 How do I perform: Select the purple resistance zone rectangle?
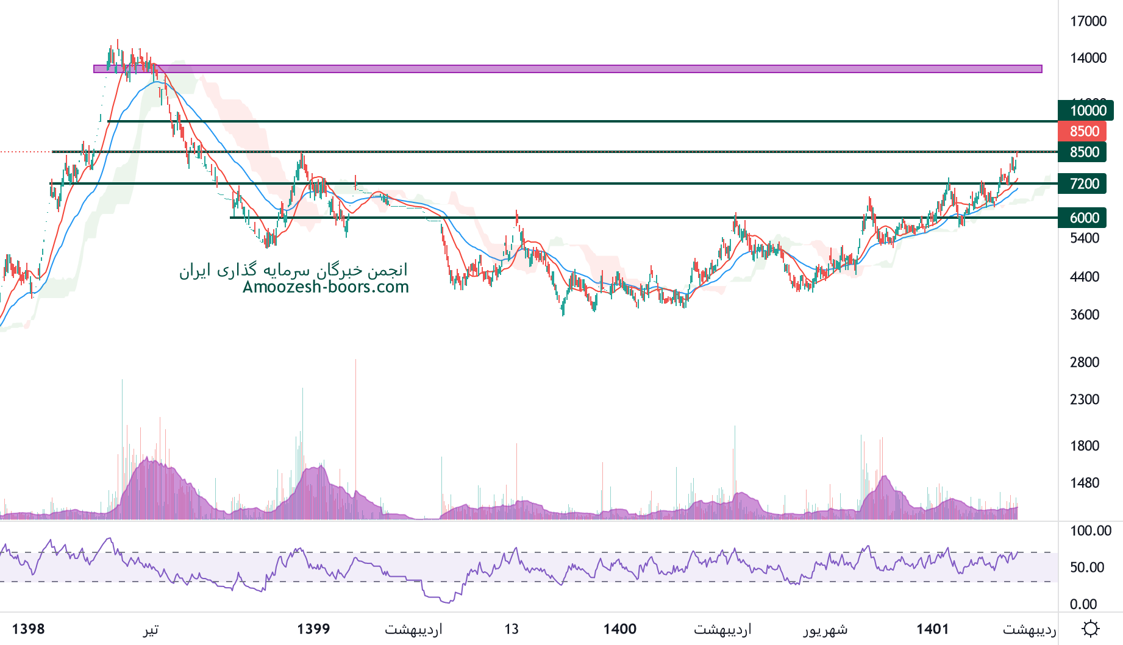tap(567, 69)
